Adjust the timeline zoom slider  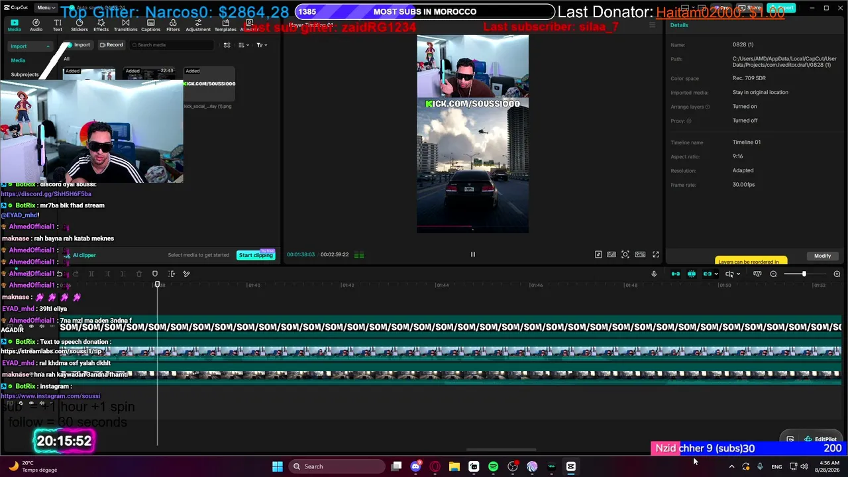(x=804, y=274)
